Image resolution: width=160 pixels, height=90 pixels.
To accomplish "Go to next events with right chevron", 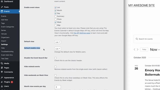I will (137, 49).
